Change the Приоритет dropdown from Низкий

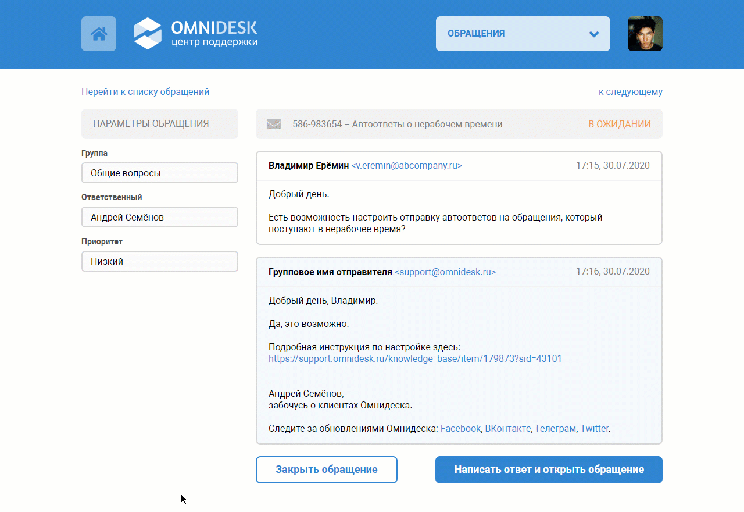click(159, 261)
